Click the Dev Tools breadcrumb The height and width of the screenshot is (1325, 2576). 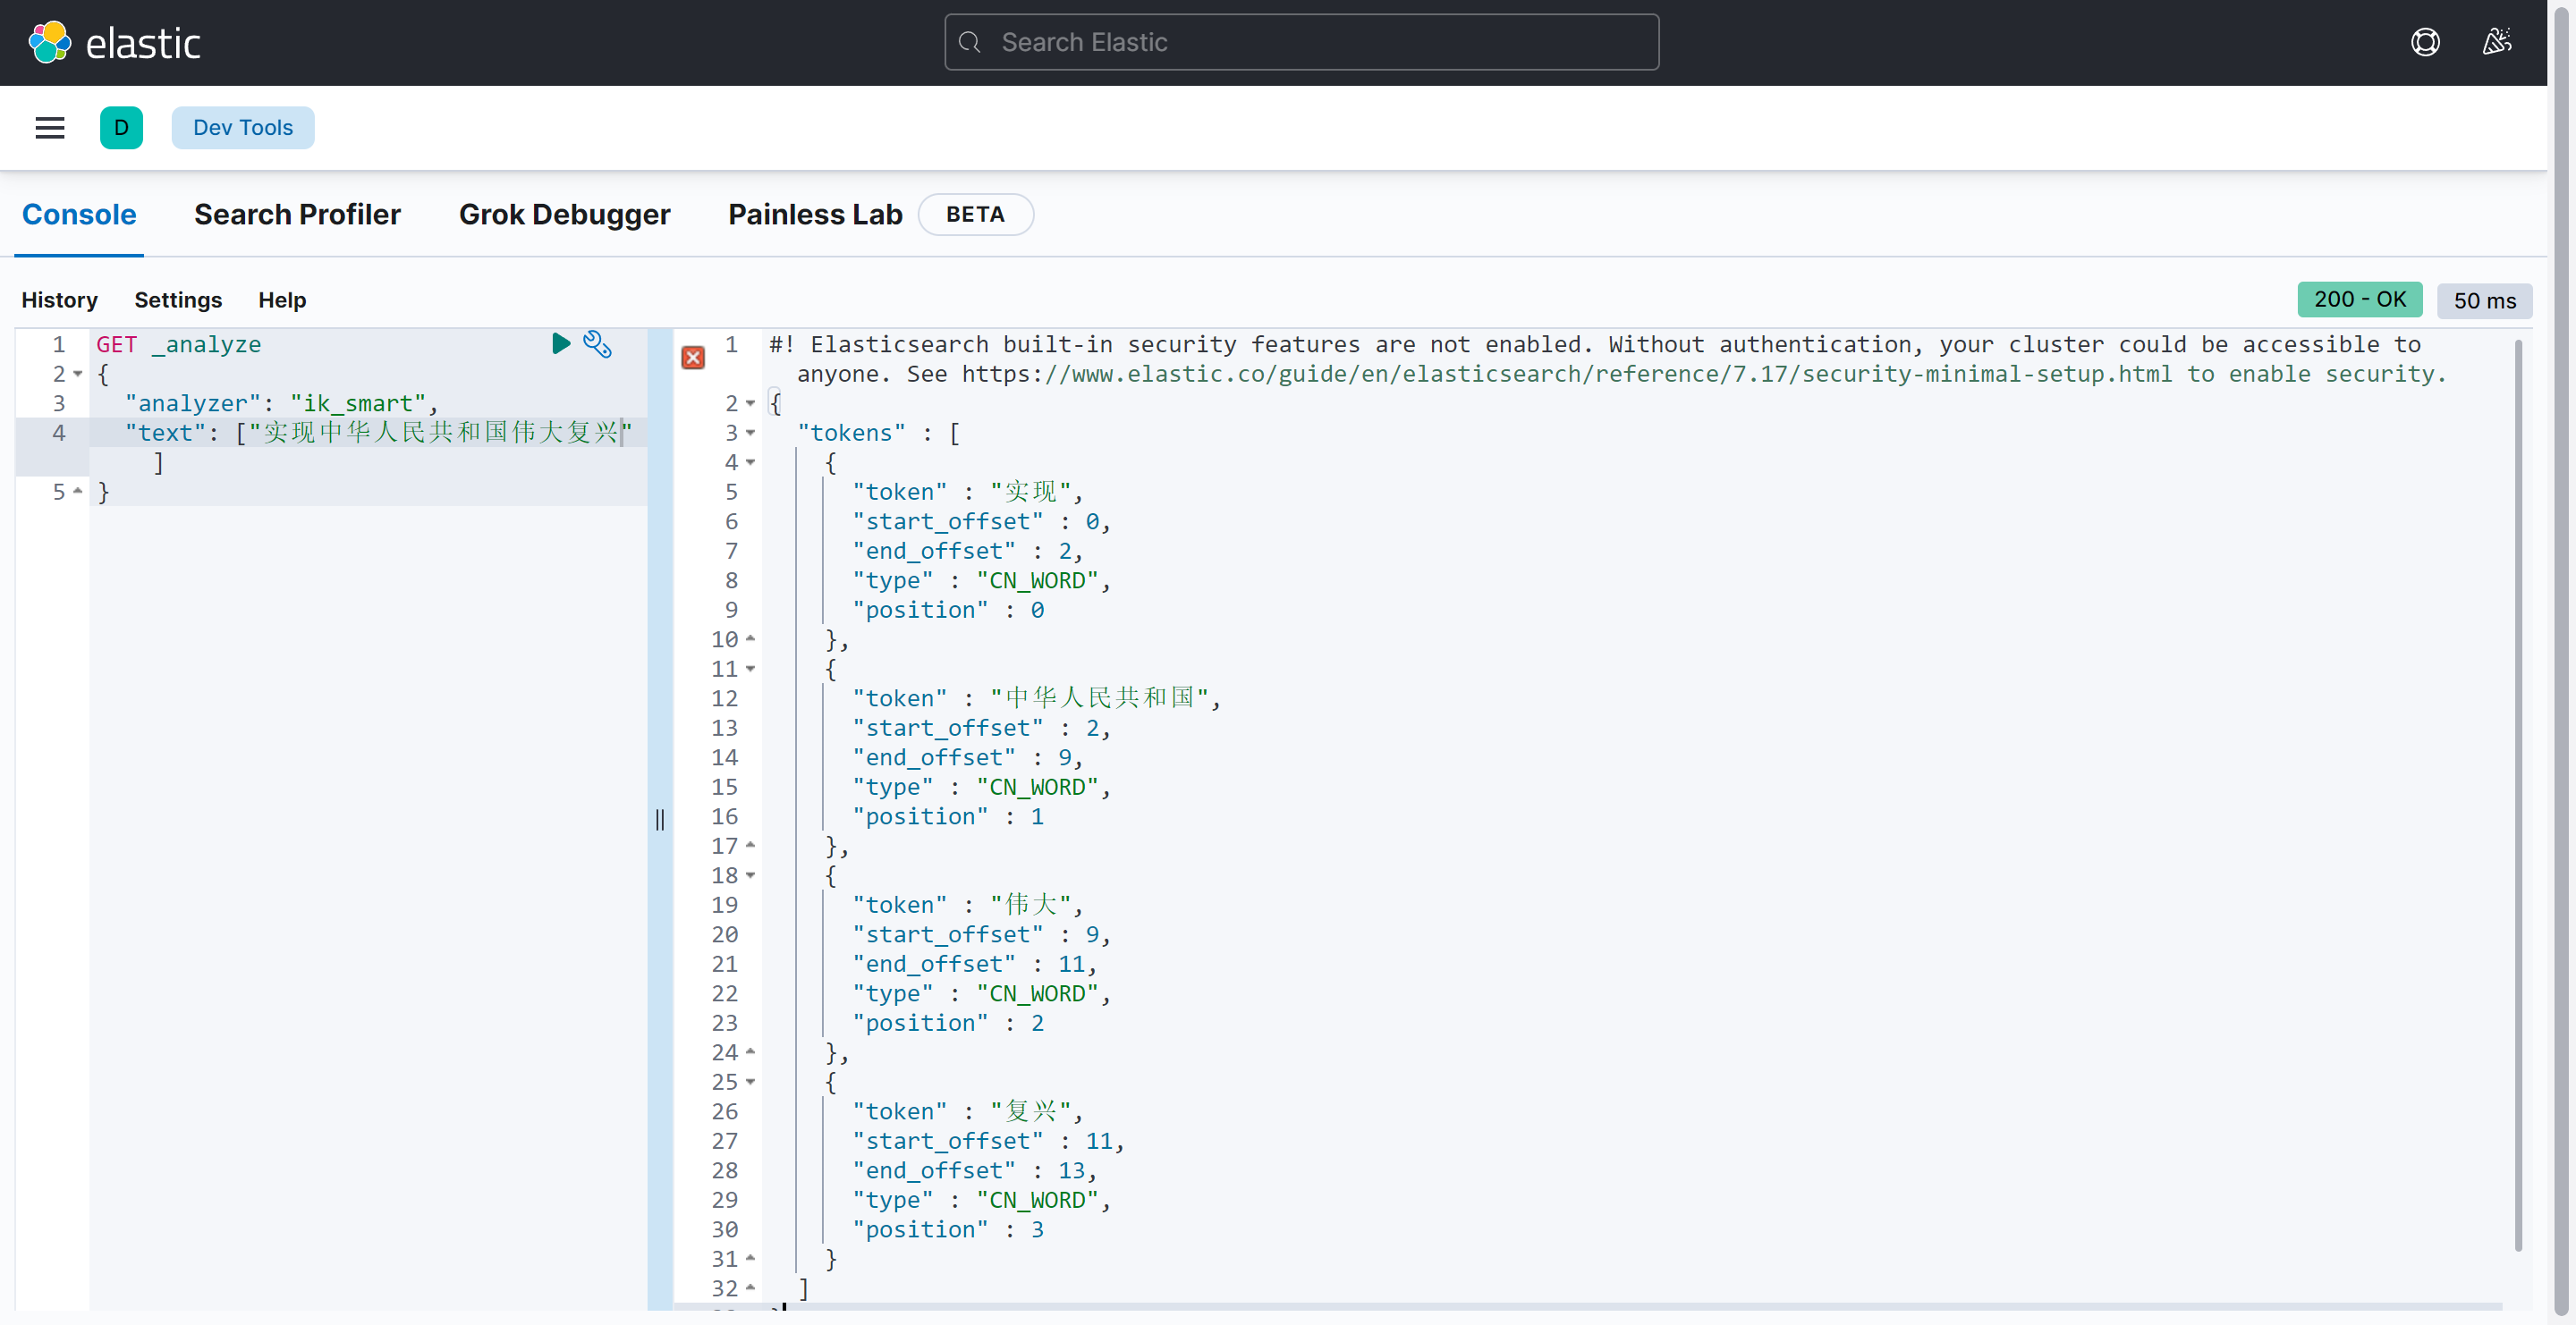pyautogui.click(x=243, y=128)
